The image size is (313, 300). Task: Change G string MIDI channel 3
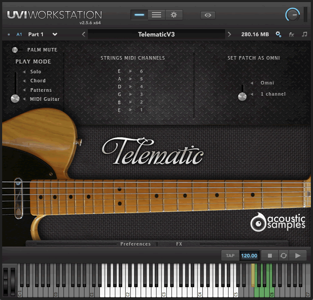coord(141,94)
